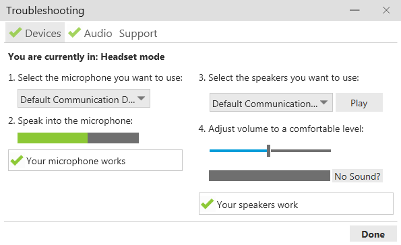Click the green checkmark on Devices tab
The width and height of the screenshot is (401, 245).
point(16,32)
